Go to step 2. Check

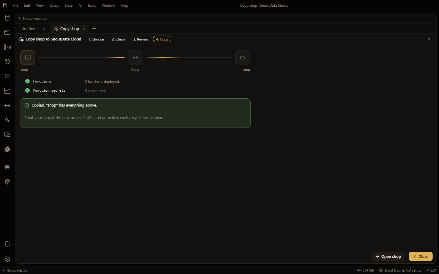coord(119,39)
